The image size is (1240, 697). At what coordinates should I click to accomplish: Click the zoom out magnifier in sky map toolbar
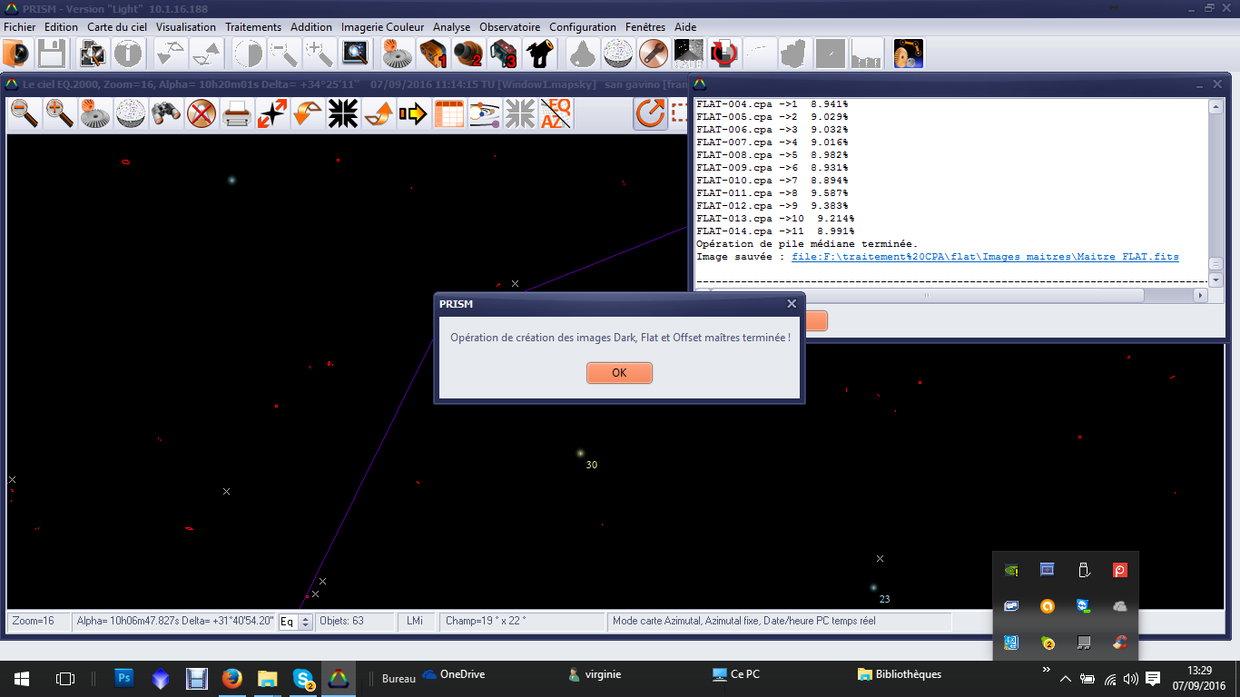pyautogui.click(x=25, y=114)
